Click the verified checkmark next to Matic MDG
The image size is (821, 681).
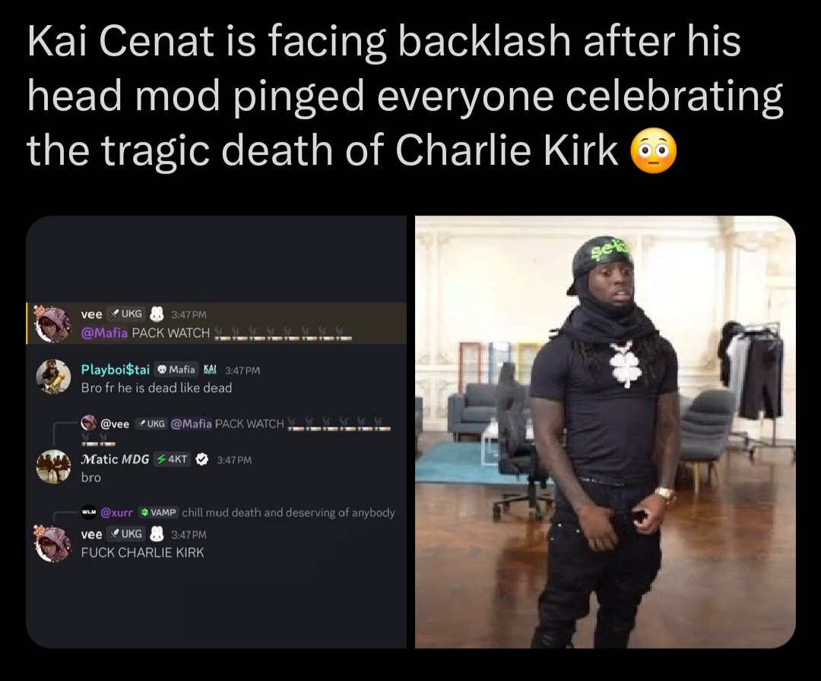click(201, 460)
